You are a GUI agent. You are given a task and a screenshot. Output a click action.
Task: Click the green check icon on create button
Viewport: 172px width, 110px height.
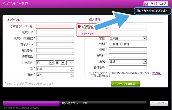(113, 84)
